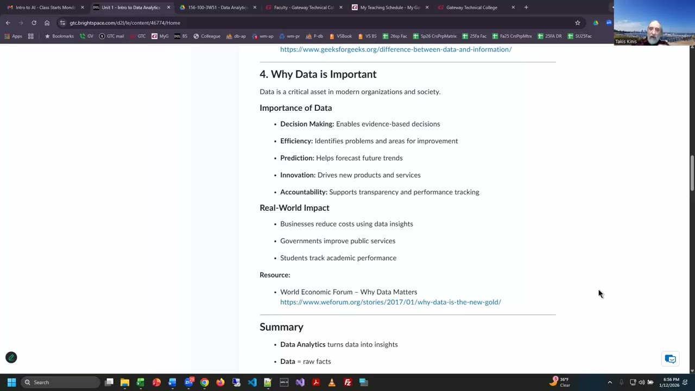The image size is (695, 391).
Task: Open Zoom from the taskbar
Action: (x=188, y=382)
